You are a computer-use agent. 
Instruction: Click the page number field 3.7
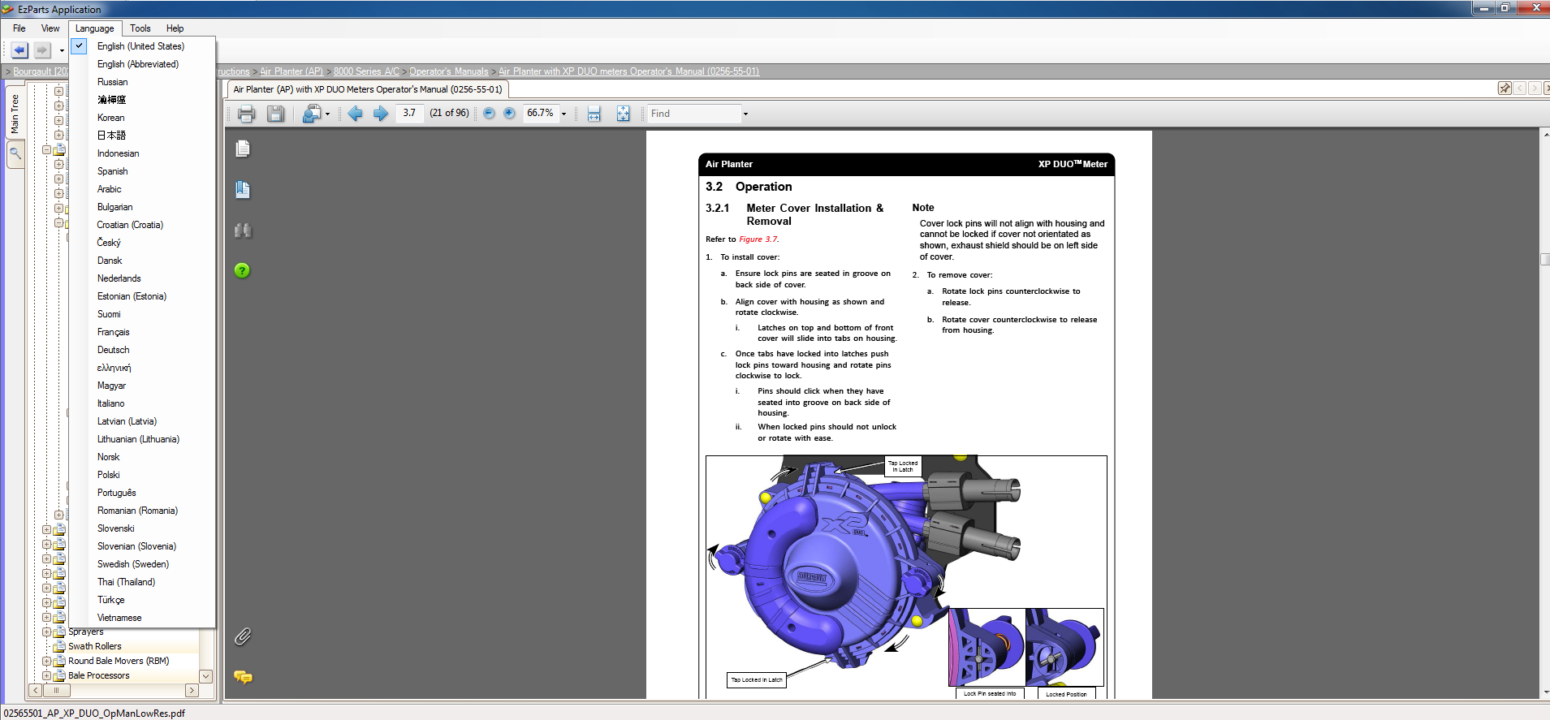[409, 114]
